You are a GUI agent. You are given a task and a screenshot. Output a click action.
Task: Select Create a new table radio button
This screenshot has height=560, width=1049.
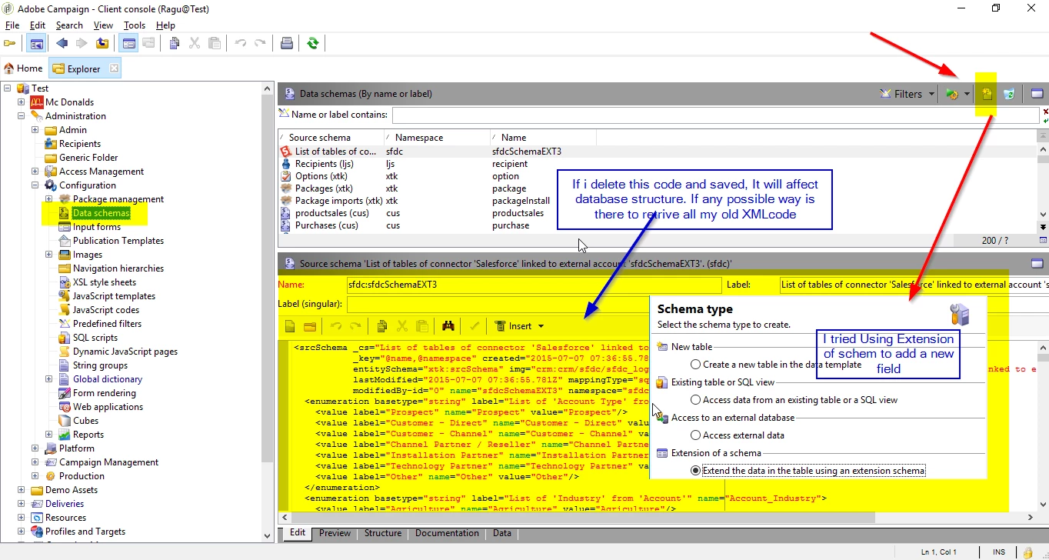click(x=695, y=365)
